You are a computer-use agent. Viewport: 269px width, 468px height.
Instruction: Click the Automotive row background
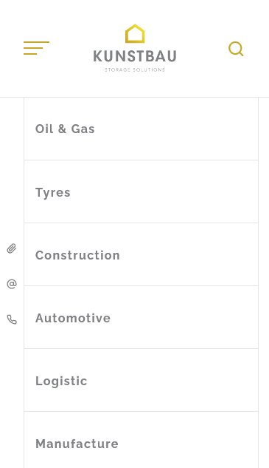coord(184,317)
